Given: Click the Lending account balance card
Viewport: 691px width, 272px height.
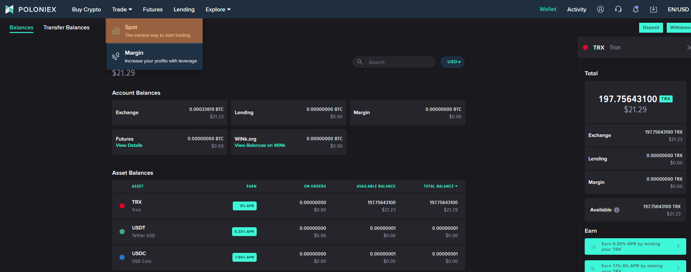Looking at the screenshot, I should click(289, 113).
